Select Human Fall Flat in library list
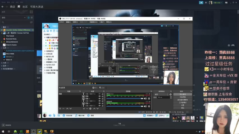 (x=17, y=33)
